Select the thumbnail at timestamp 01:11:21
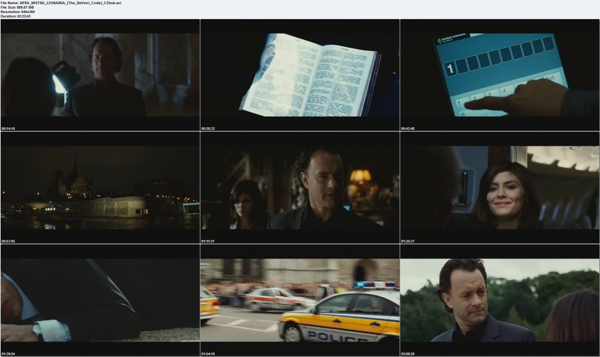Viewport: 600px width, 357px height. pyautogui.click(x=300, y=187)
